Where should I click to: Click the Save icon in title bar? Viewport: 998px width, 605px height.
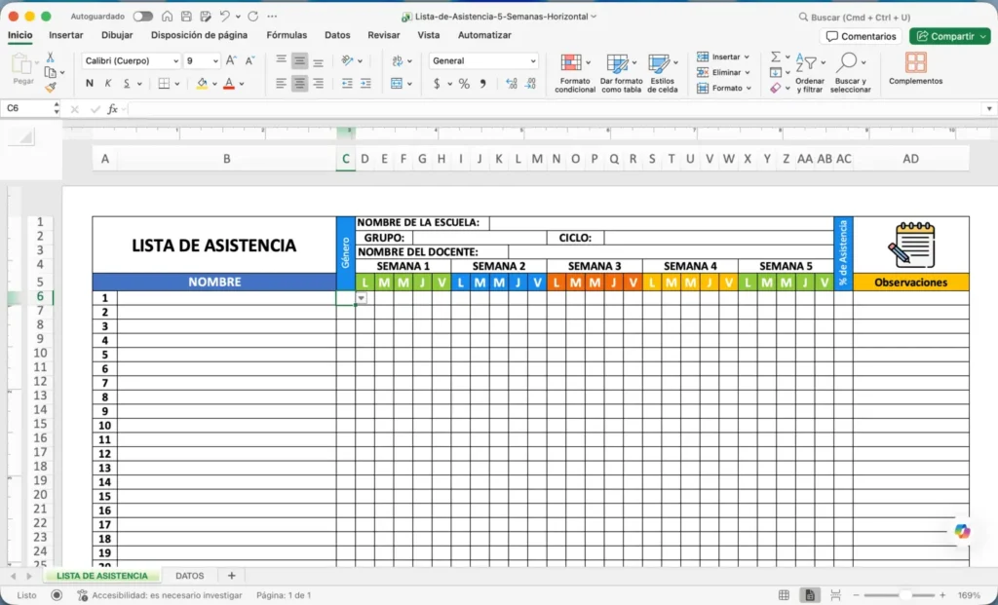coord(186,17)
